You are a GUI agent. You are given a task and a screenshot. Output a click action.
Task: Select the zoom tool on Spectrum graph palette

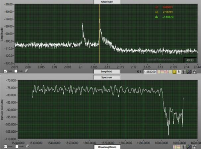coord(189,146)
